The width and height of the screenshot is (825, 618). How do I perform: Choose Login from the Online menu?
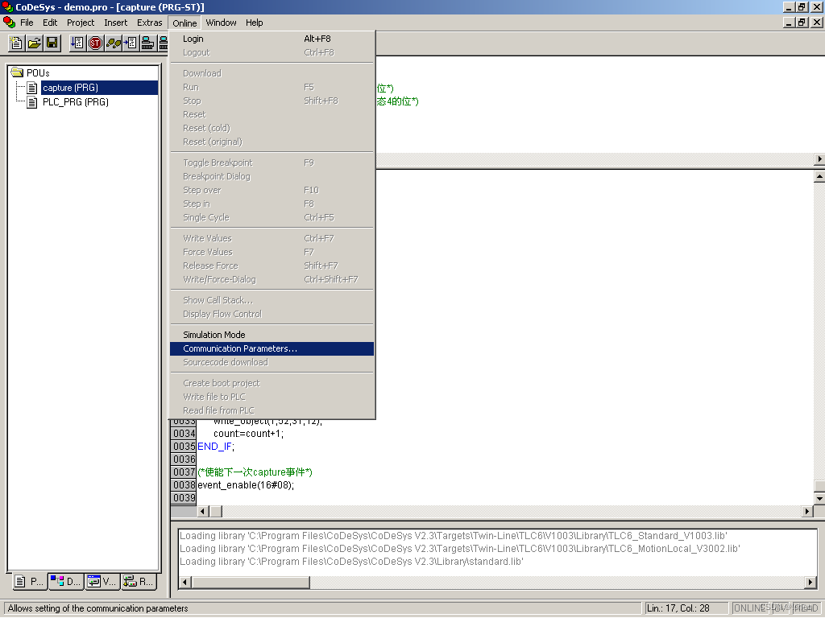click(x=272, y=39)
